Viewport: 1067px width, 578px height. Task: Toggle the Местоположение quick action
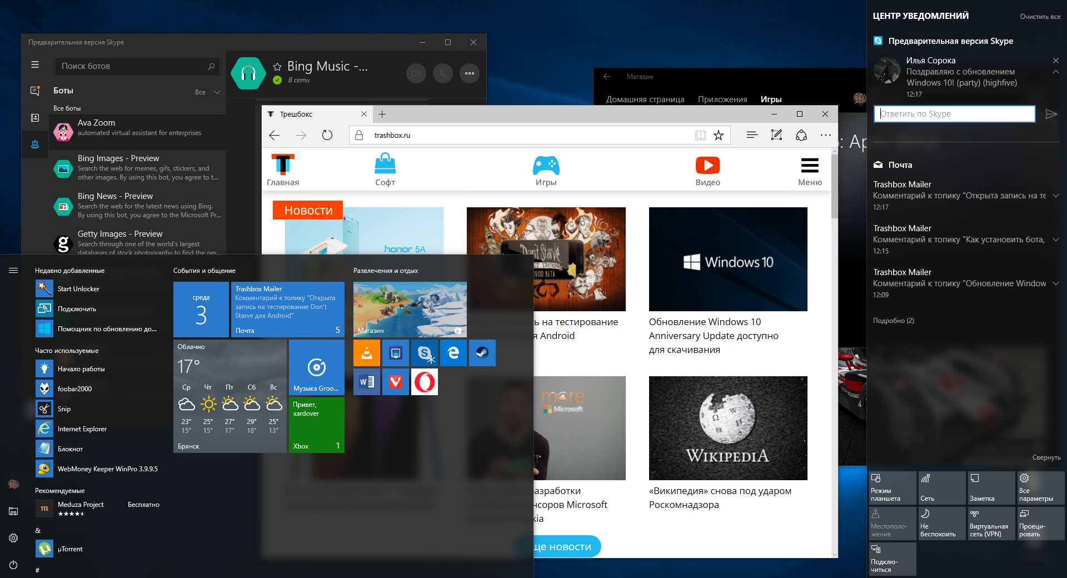tap(893, 524)
